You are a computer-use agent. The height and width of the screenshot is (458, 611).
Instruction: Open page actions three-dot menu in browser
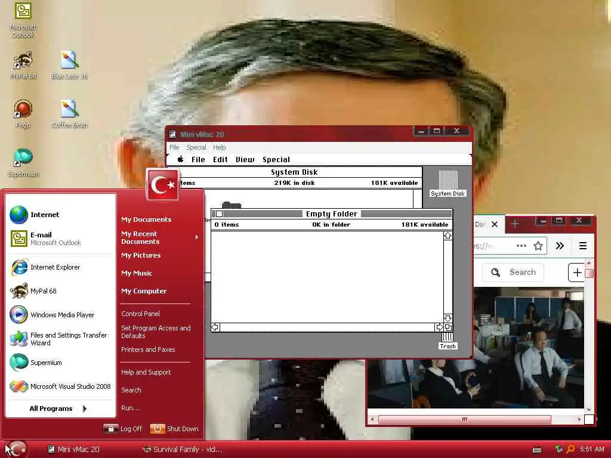coord(521,246)
